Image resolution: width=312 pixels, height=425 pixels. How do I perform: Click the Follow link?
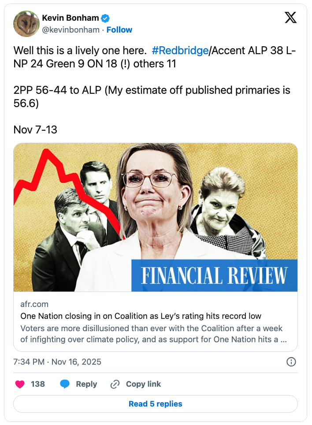pos(119,30)
